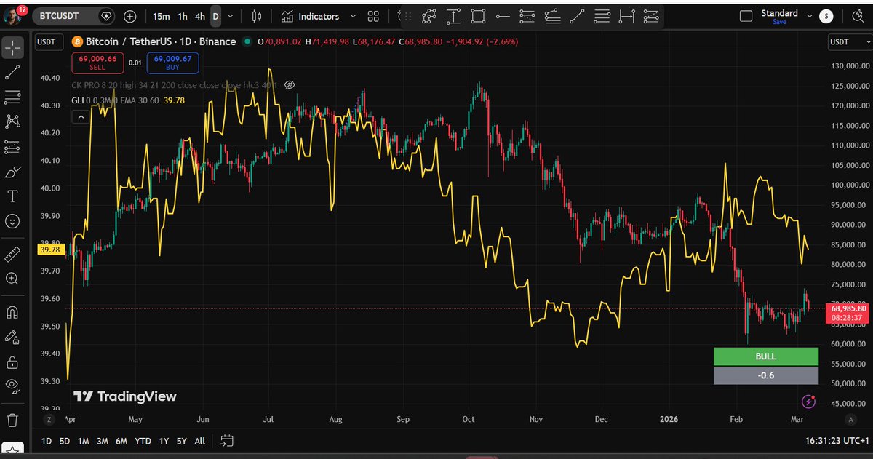
Task: Select the horizontal ray tool
Action: coord(503,15)
